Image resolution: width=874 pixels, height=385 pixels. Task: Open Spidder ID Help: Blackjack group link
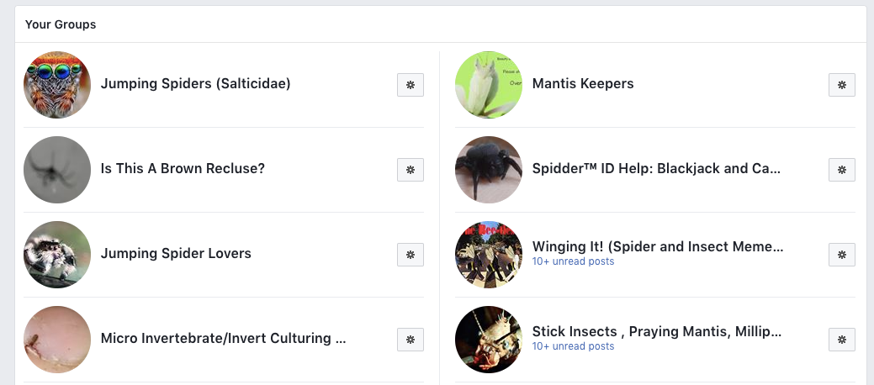656,169
